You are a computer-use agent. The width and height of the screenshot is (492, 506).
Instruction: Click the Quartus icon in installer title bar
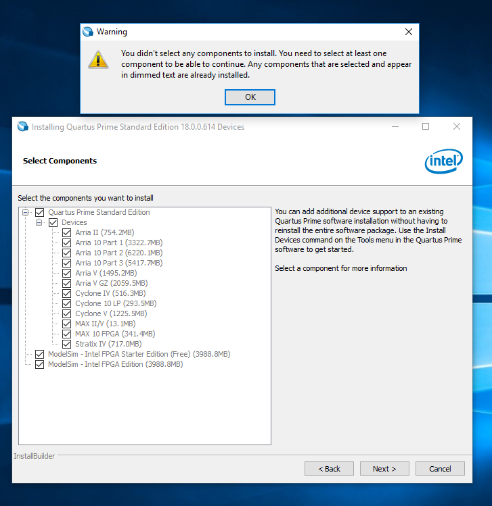click(x=23, y=126)
